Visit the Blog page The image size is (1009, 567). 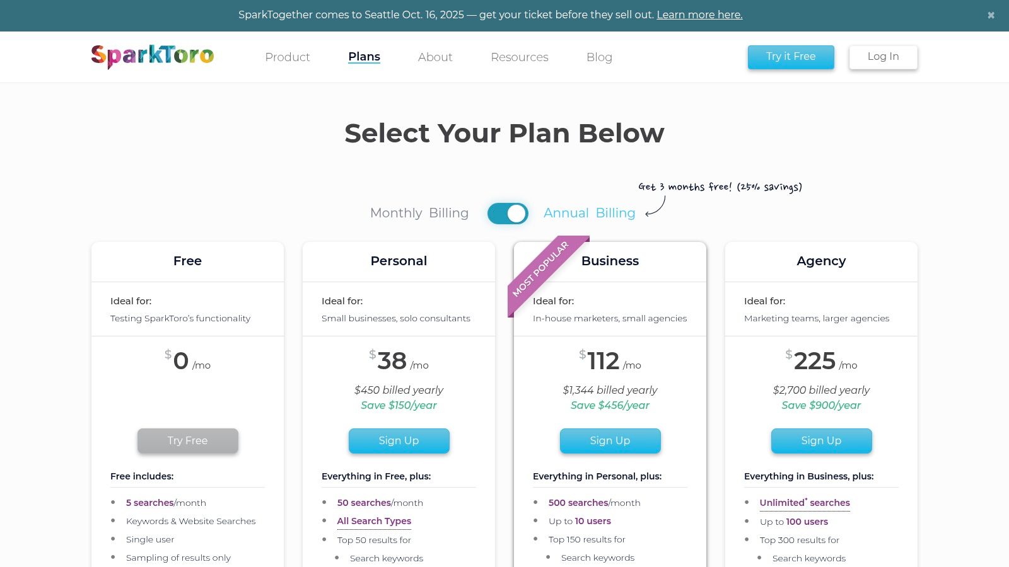[599, 57]
